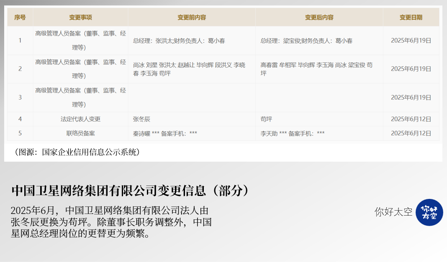Click after-change list starting 高春雷 牟相军
This screenshot has width=447, height=262.
tap(319, 69)
